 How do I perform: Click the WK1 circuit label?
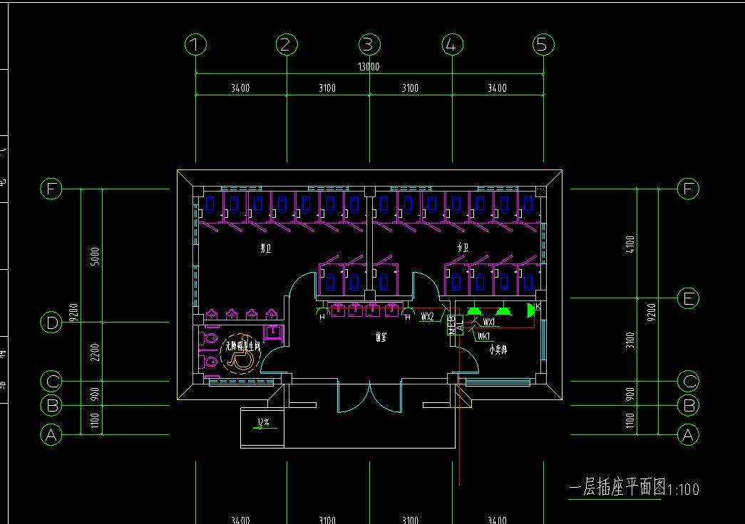click(484, 336)
